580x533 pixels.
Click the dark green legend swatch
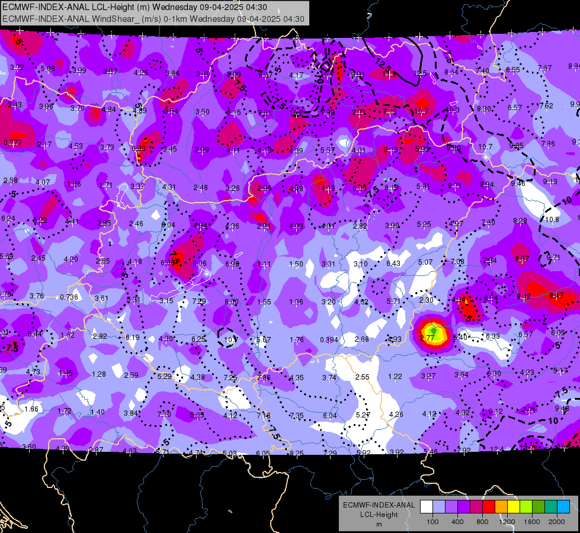coord(539,507)
